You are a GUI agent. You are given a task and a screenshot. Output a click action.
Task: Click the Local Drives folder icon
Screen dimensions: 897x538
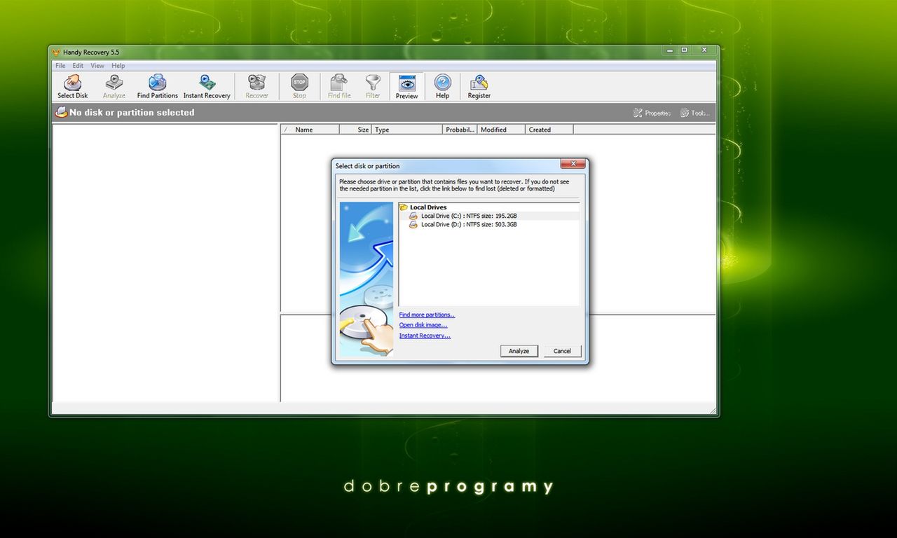(404, 207)
